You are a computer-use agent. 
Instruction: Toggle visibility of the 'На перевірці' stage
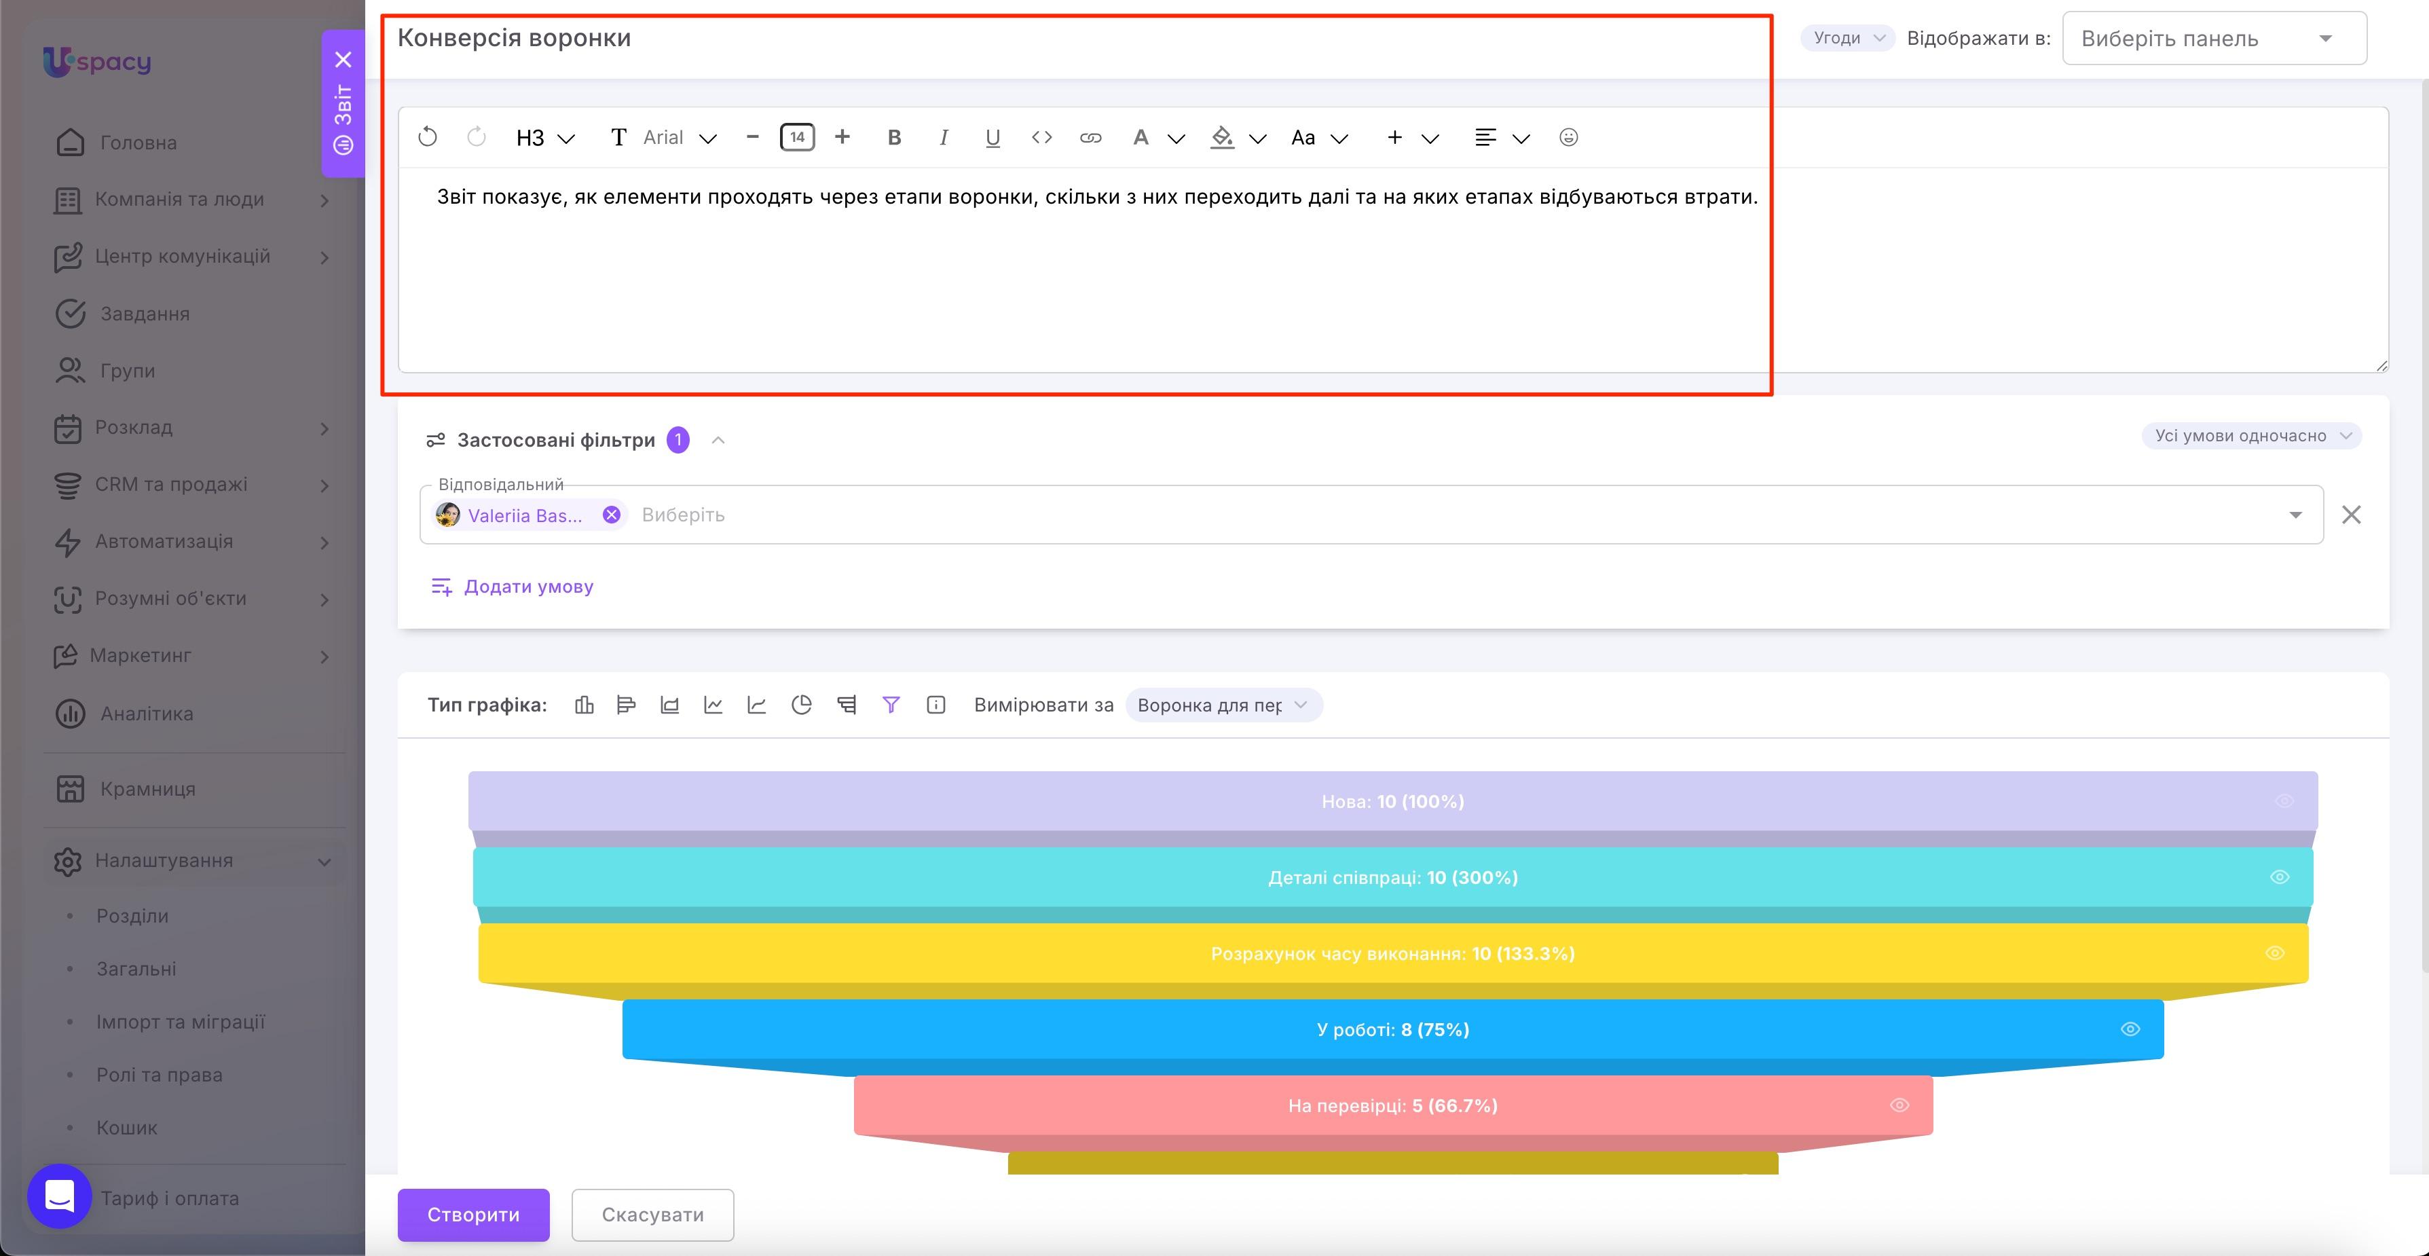(1899, 1105)
